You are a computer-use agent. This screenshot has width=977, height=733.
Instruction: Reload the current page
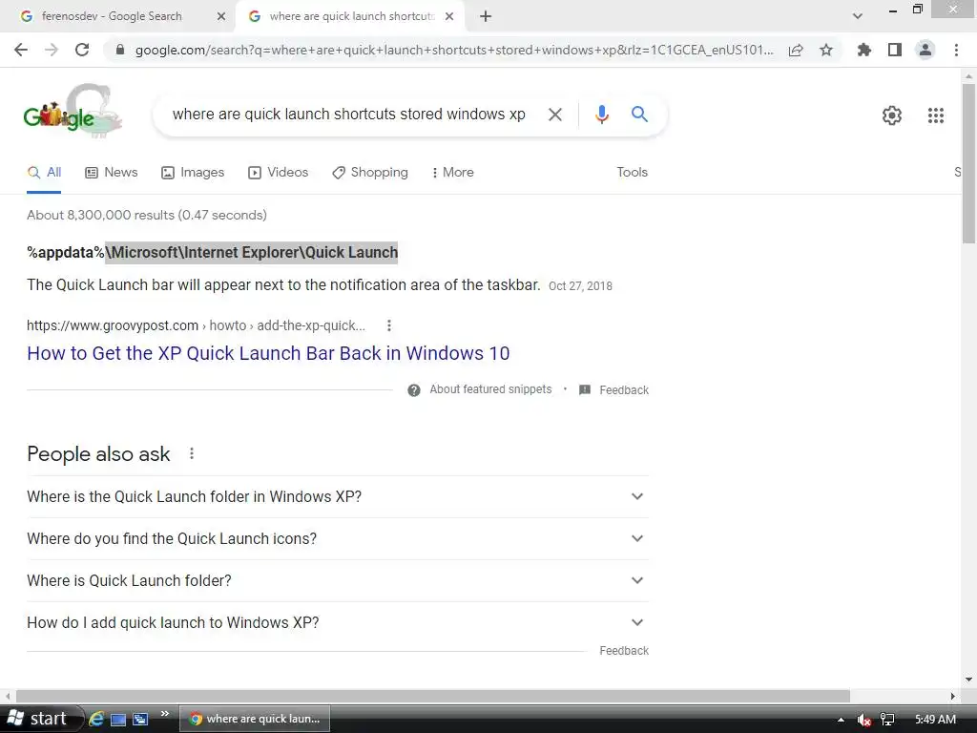pos(82,50)
